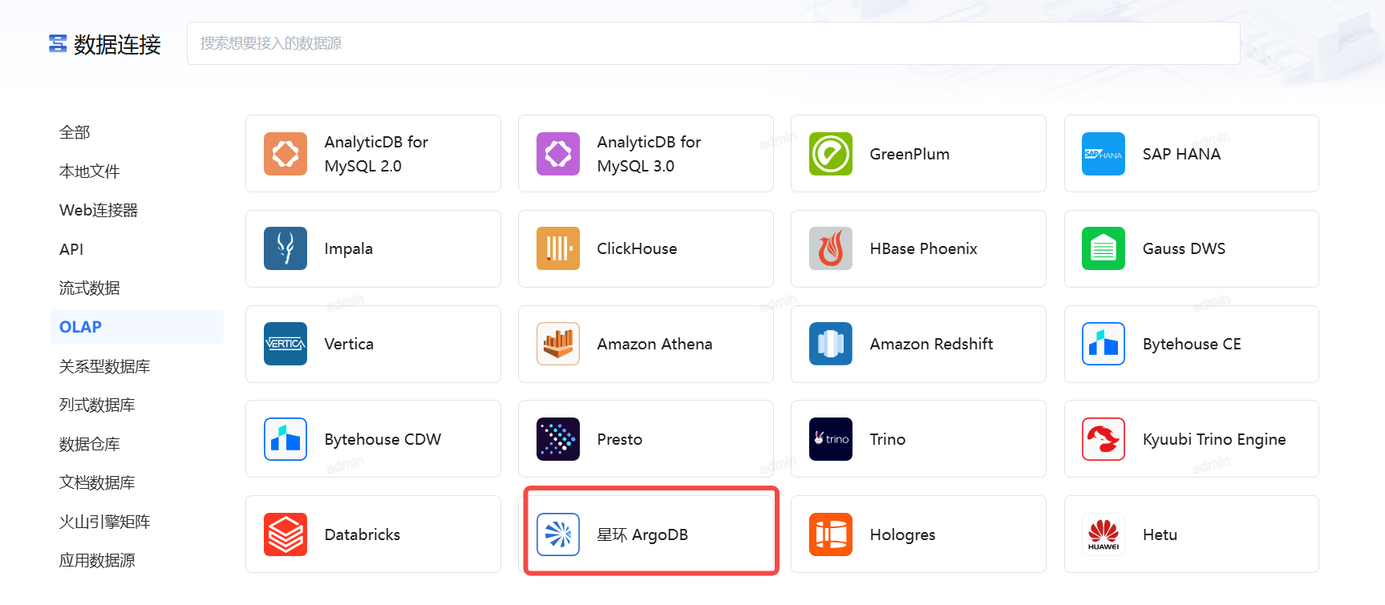Click the ClickHouse orange icon

coord(557,248)
